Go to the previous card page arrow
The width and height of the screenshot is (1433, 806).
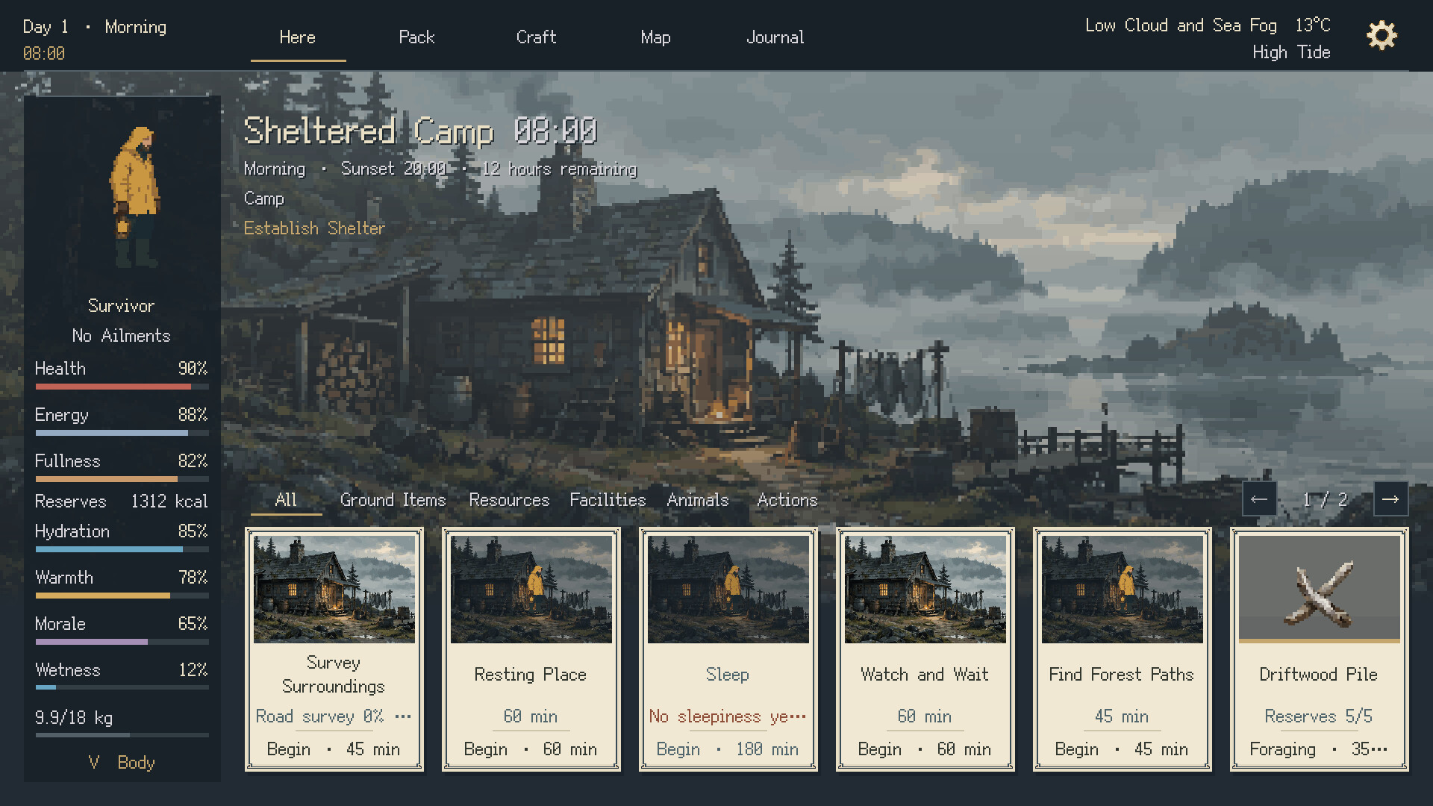coord(1259,499)
